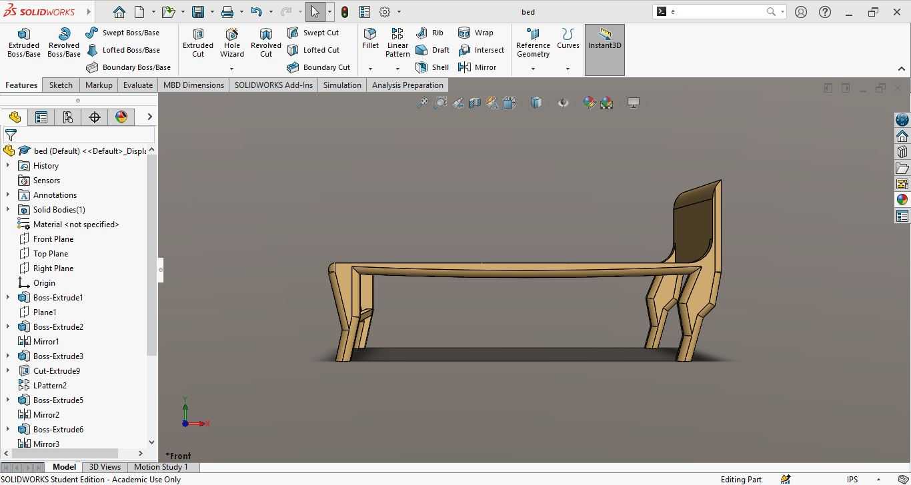Switch to the 3D Views bottom tab
The height and width of the screenshot is (485, 911).
click(x=105, y=467)
